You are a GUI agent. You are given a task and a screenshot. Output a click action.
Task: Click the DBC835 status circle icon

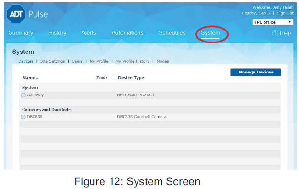coord(23,117)
